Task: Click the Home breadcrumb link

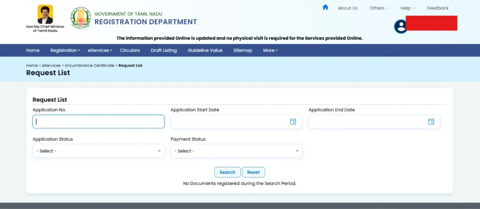Action: tap(32, 66)
